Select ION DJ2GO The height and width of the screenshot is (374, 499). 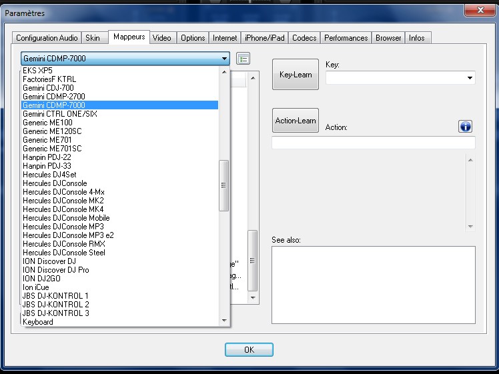119,279
